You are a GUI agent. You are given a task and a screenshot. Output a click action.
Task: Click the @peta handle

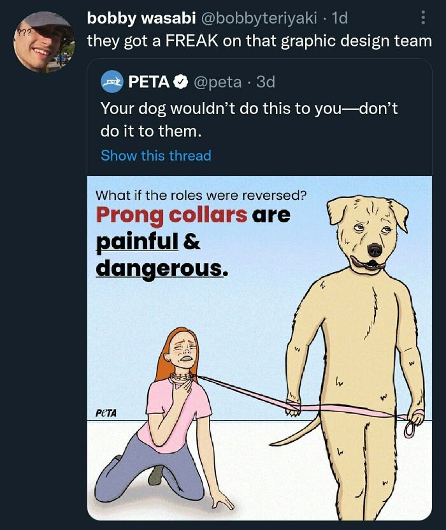pyautogui.click(x=218, y=82)
